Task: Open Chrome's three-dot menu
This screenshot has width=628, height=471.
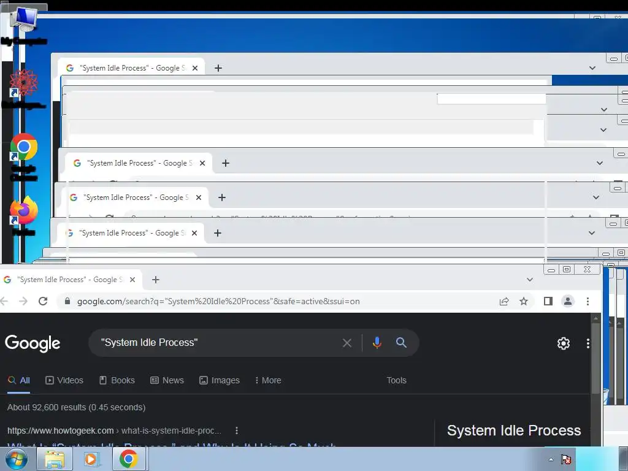Action: click(588, 301)
